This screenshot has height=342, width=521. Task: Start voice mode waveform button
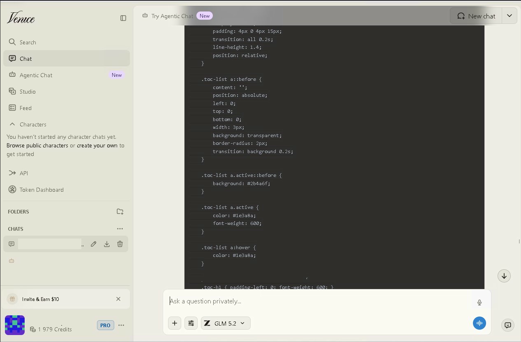click(480, 323)
